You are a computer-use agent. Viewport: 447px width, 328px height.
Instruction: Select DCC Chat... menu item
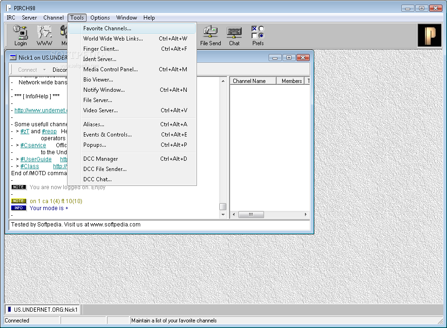(x=132, y=179)
